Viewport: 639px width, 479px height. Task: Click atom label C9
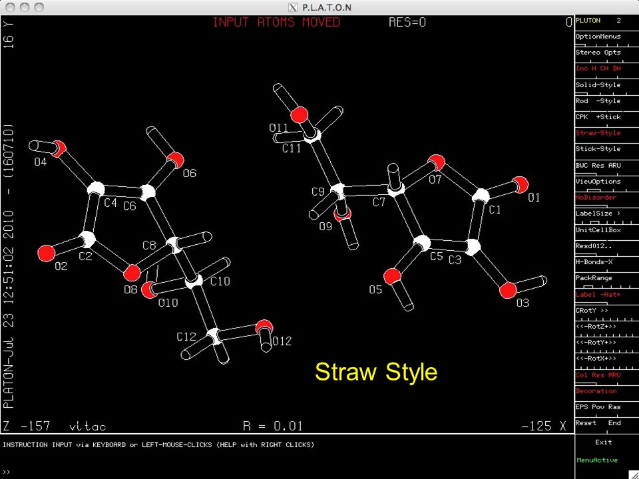pyautogui.click(x=318, y=192)
